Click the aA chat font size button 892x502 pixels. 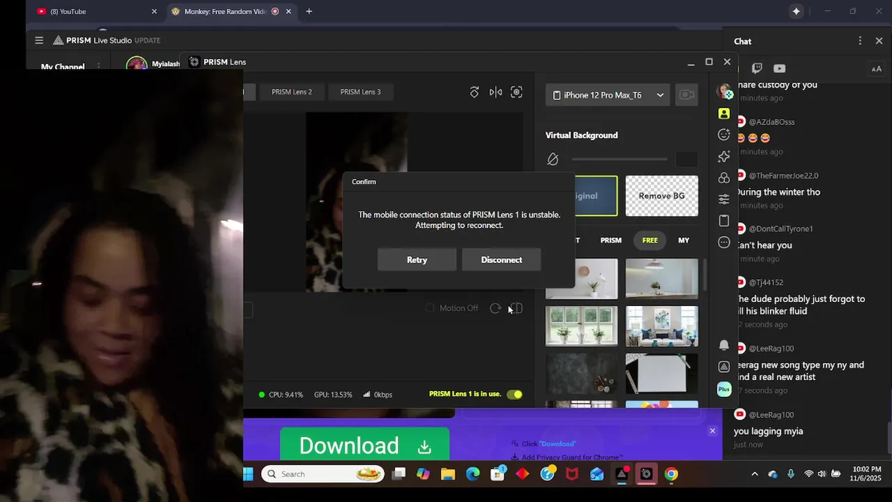point(877,68)
